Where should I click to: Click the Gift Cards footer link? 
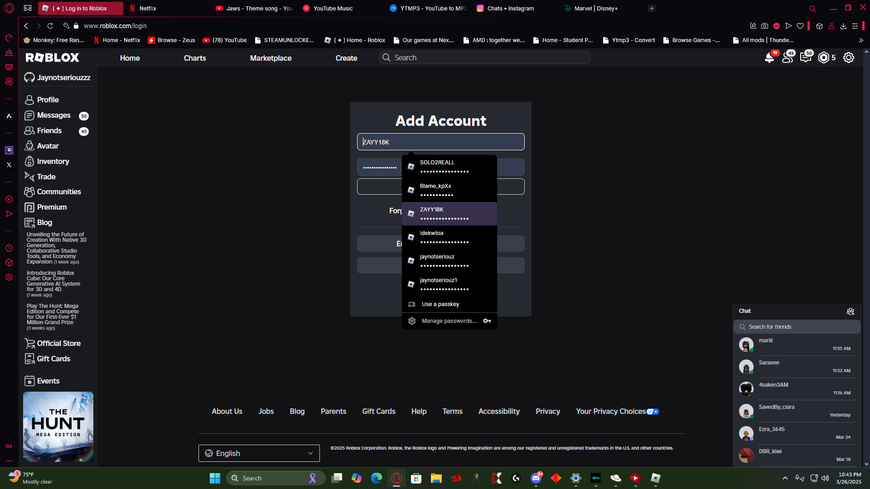click(378, 411)
